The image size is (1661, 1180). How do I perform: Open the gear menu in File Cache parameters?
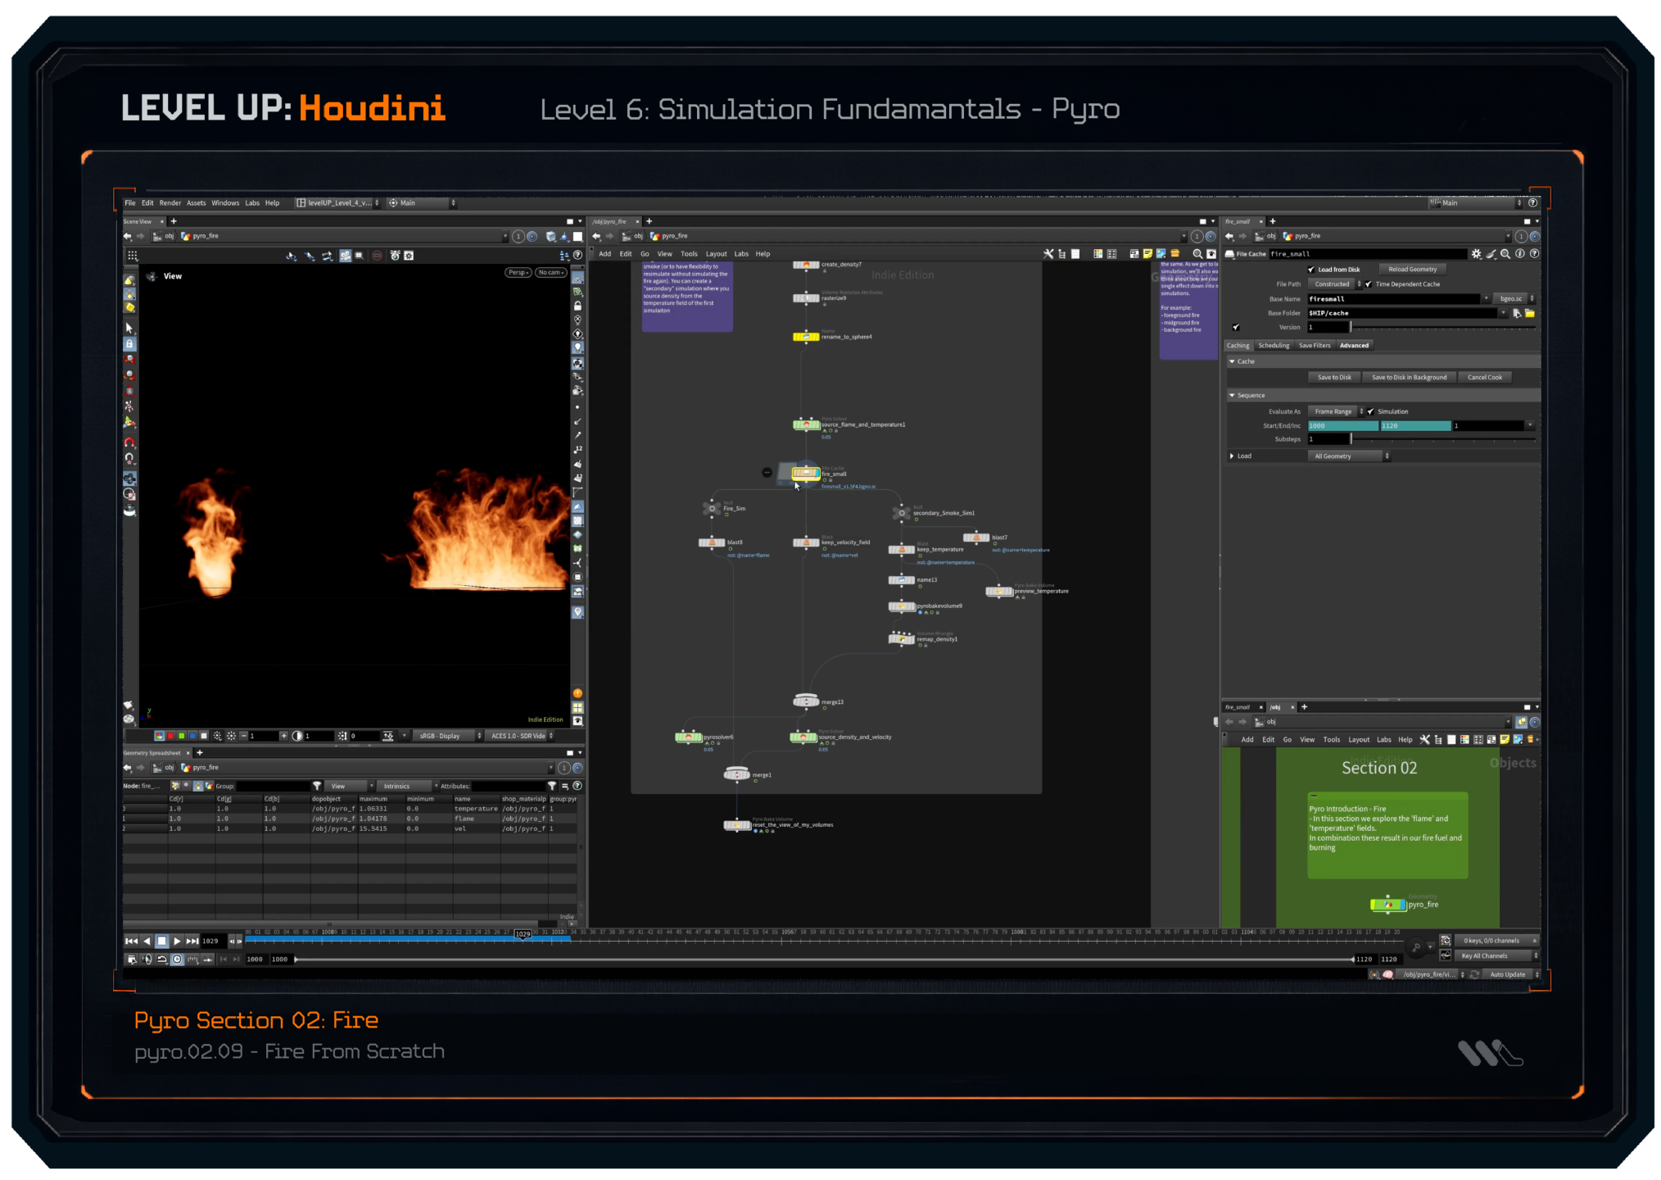pos(1476,254)
